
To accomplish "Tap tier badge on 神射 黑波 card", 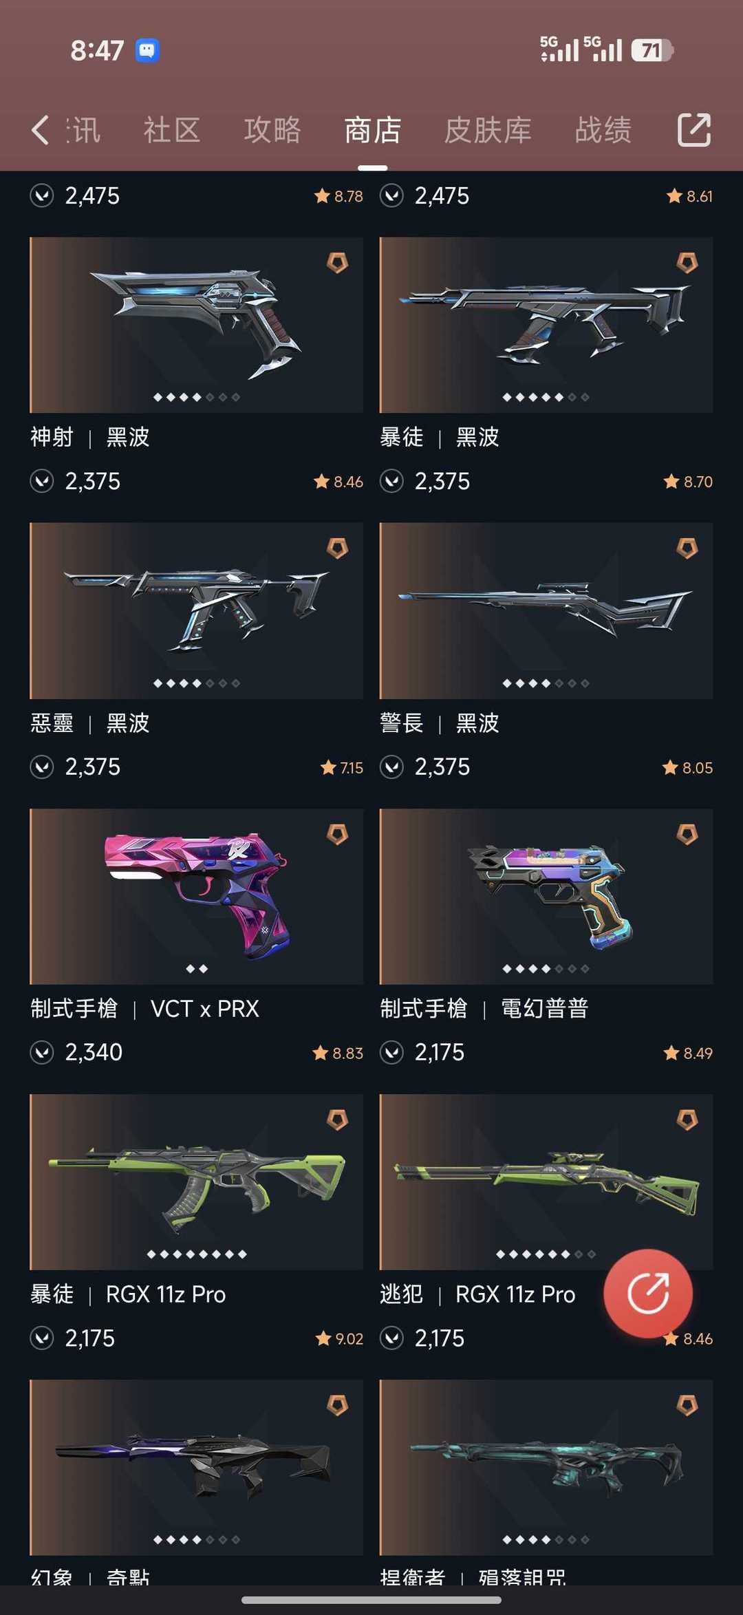I will pos(337,262).
